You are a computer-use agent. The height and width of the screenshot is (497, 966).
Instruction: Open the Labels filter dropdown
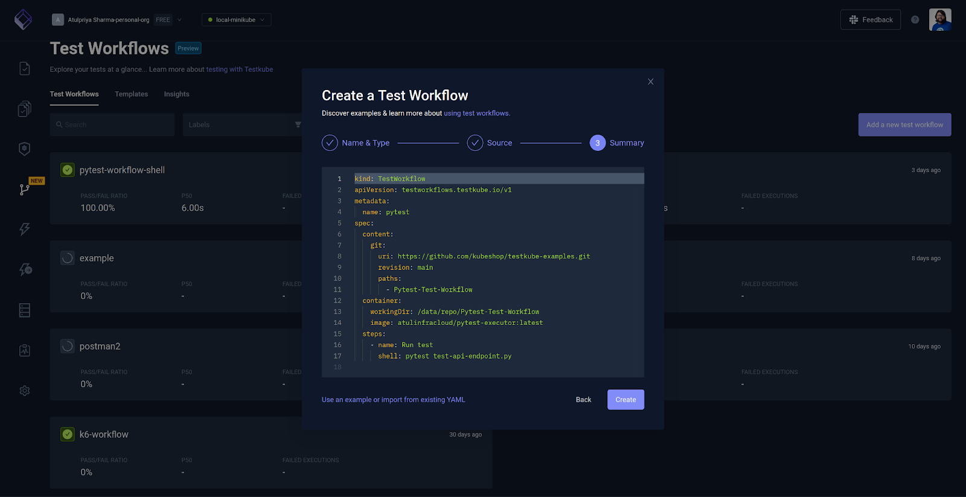click(243, 125)
